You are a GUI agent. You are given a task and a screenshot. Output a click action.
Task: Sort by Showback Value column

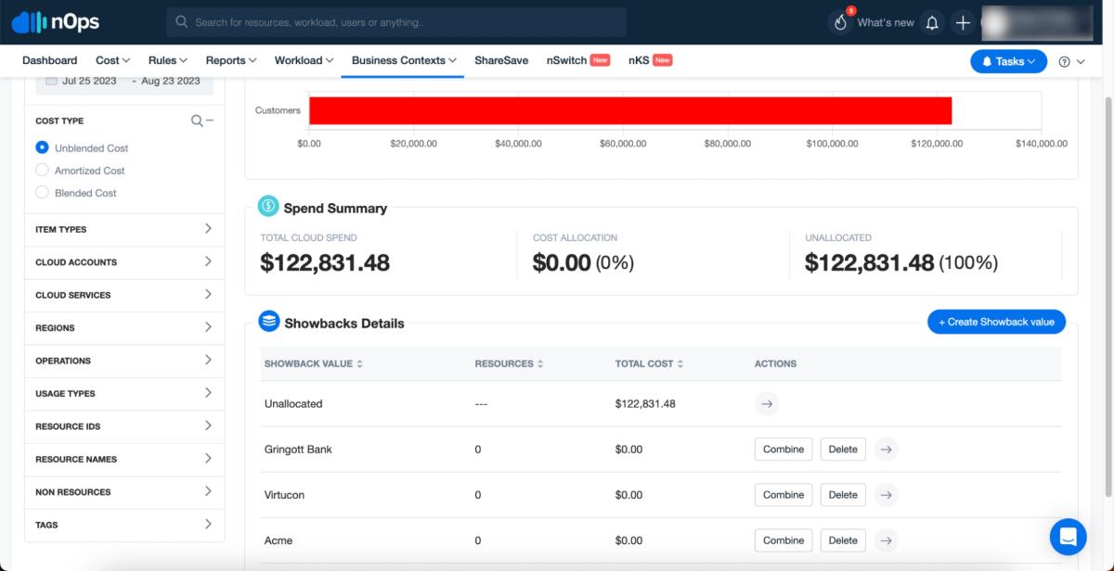(x=313, y=363)
